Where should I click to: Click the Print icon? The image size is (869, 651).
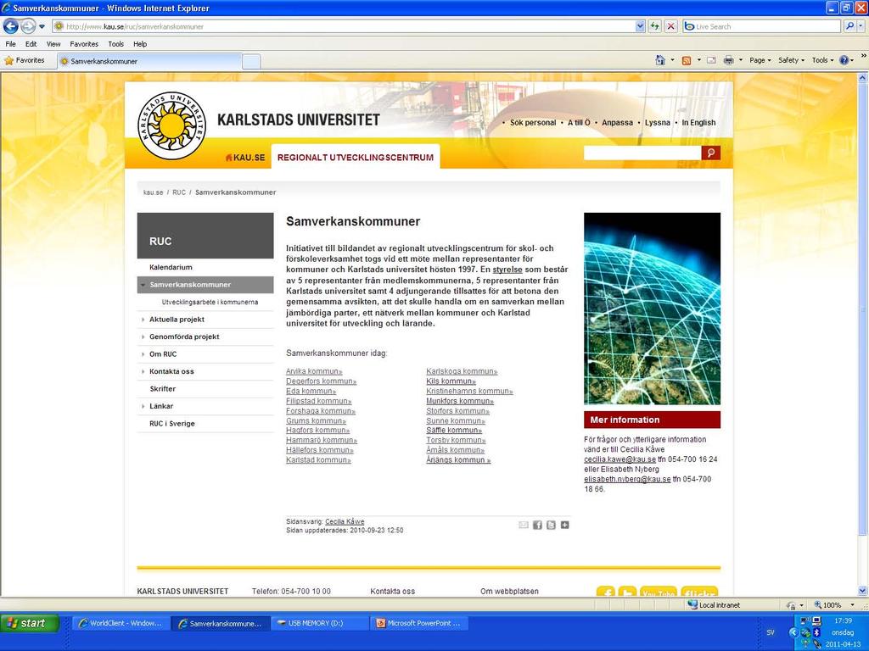(728, 60)
